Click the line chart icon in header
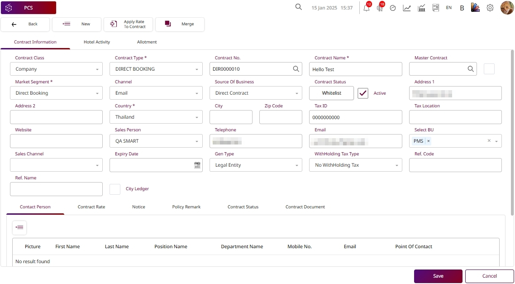 [407, 8]
